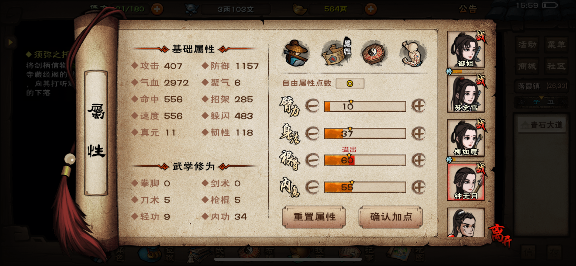576x266 pixels.
Task: Select character portrait 御姐
Action: coord(466,50)
